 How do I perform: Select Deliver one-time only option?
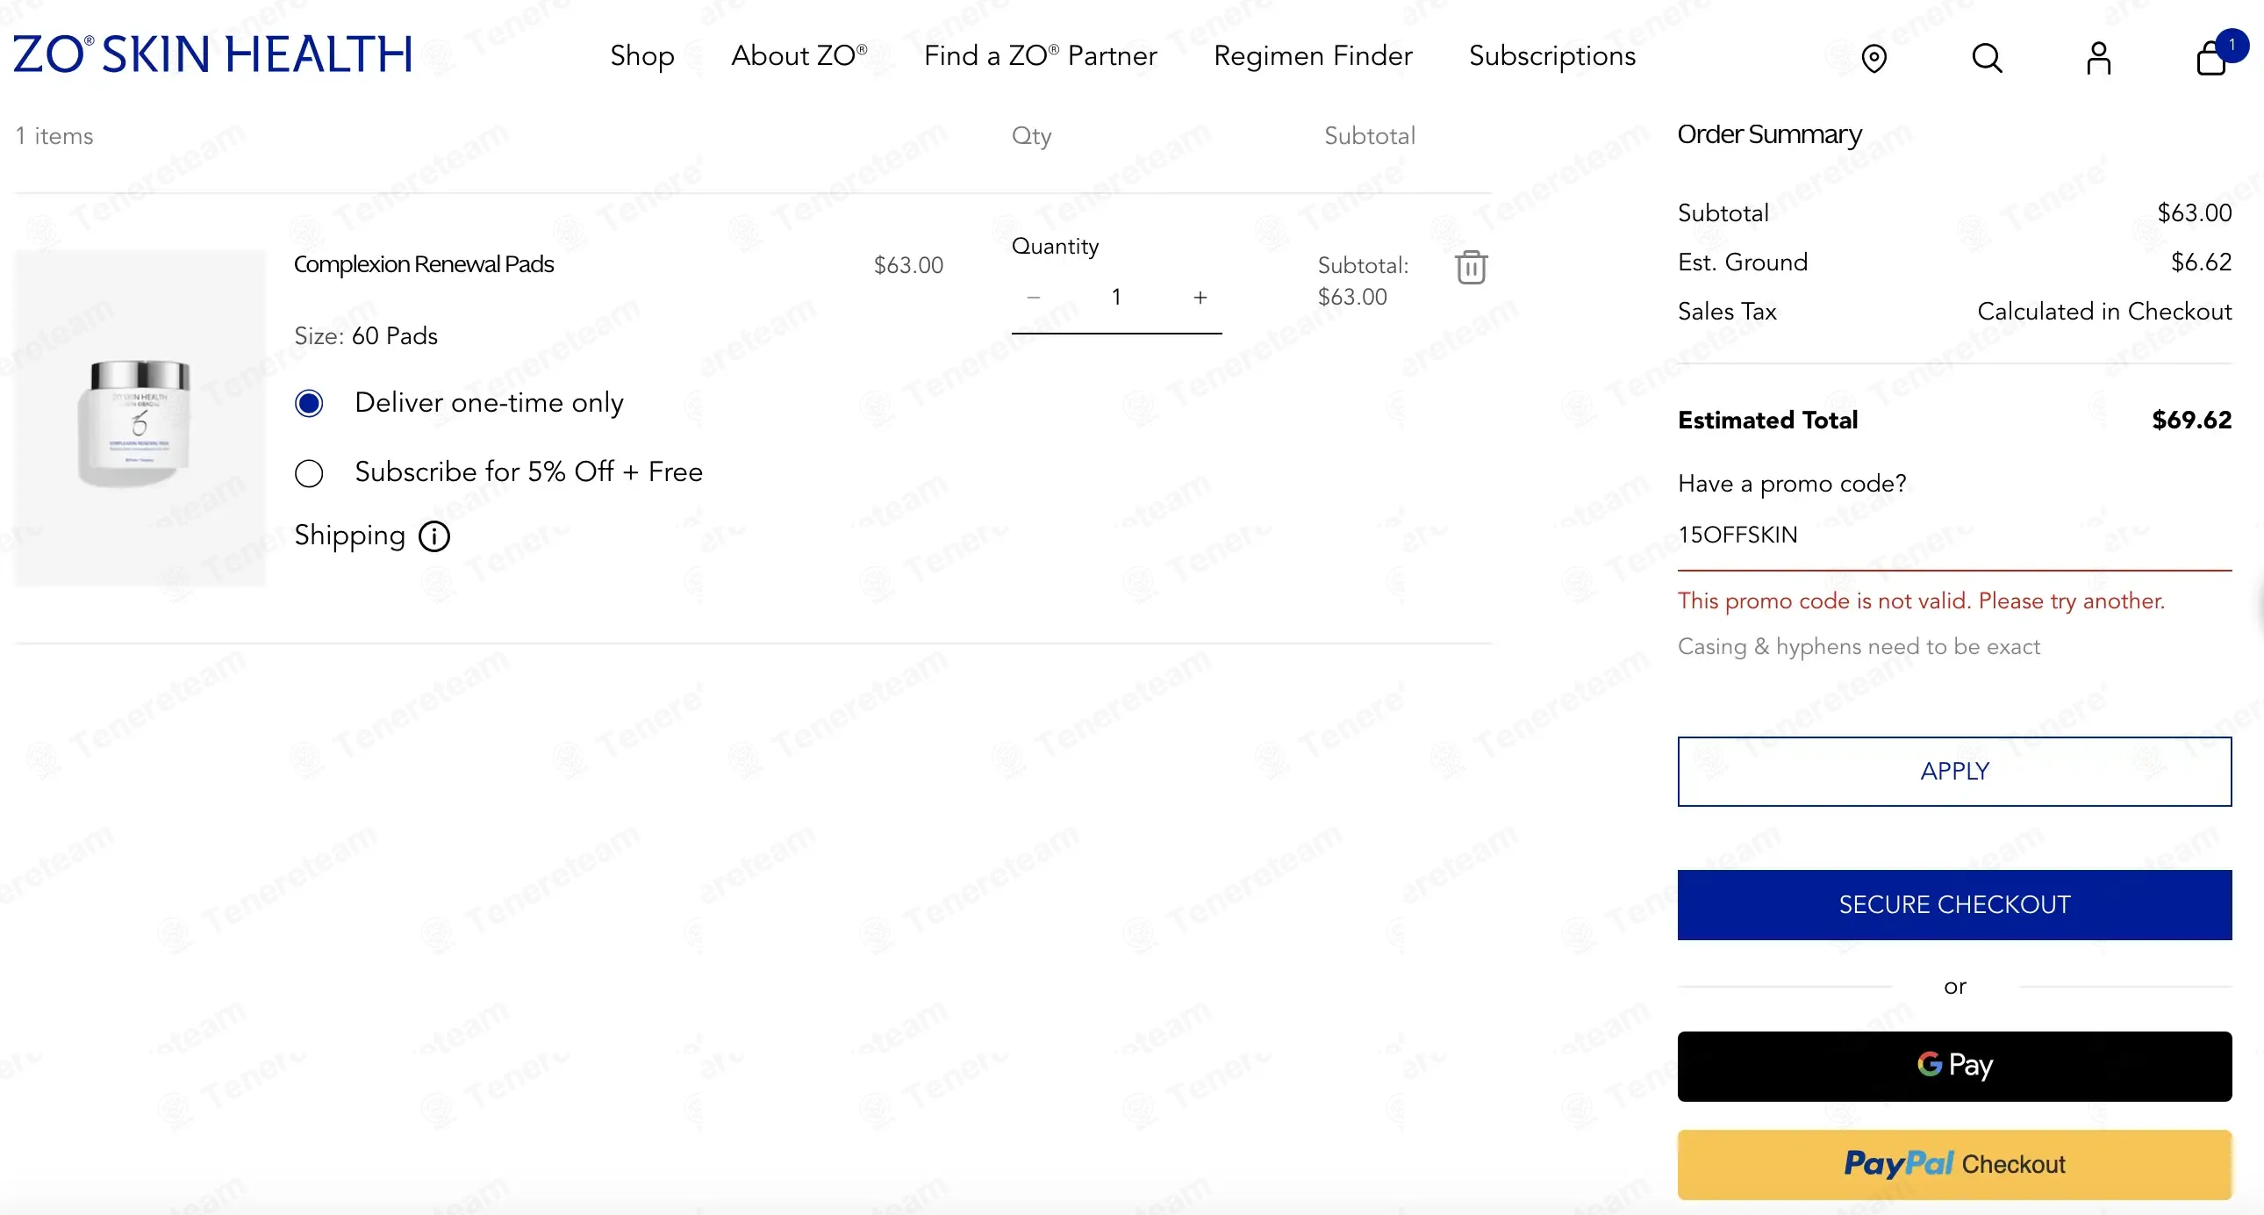pyautogui.click(x=310, y=404)
